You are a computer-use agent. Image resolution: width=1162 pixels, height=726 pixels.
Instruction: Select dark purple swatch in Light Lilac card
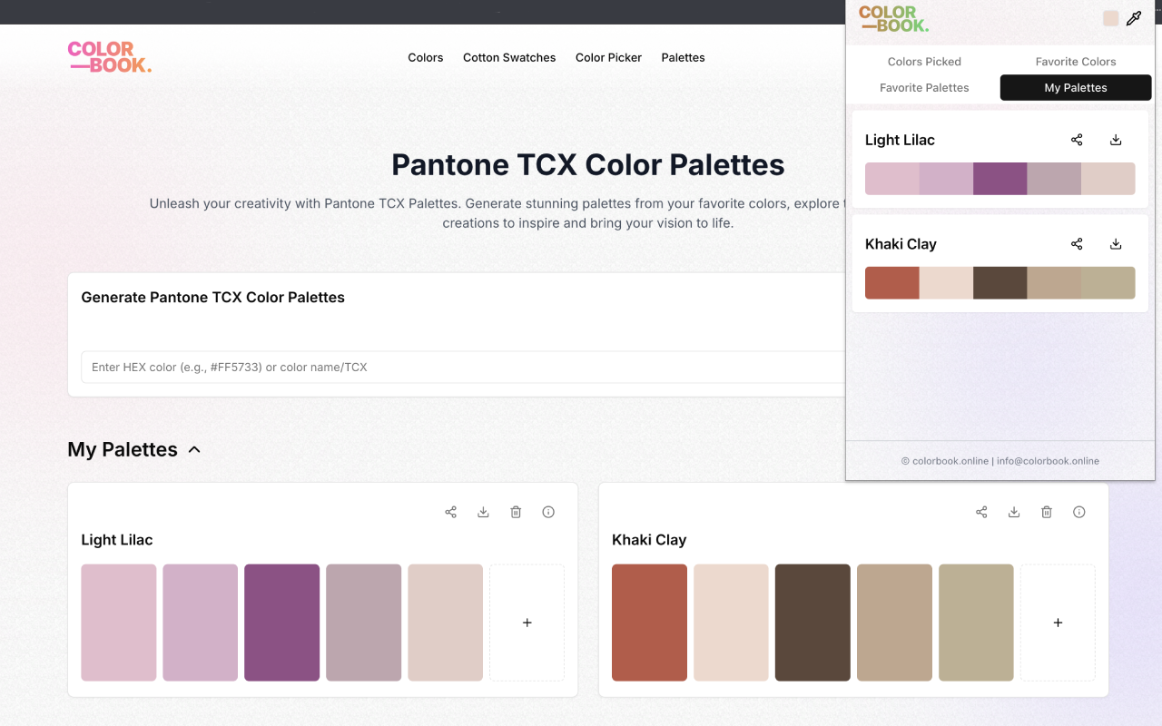(x=281, y=623)
